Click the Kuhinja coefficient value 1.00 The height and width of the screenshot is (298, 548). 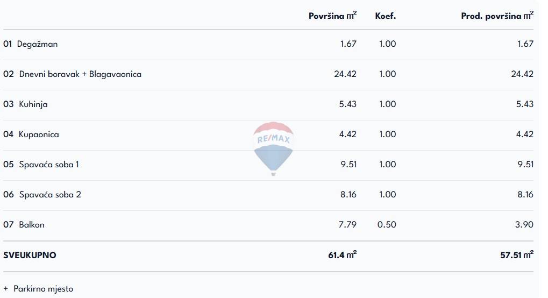coord(387,104)
